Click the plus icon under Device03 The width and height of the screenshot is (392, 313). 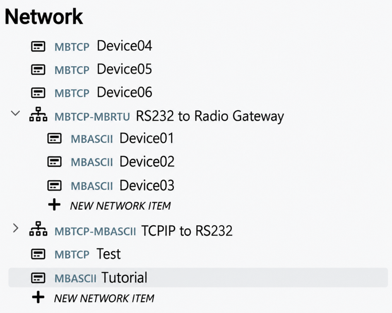click(x=54, y=205)
